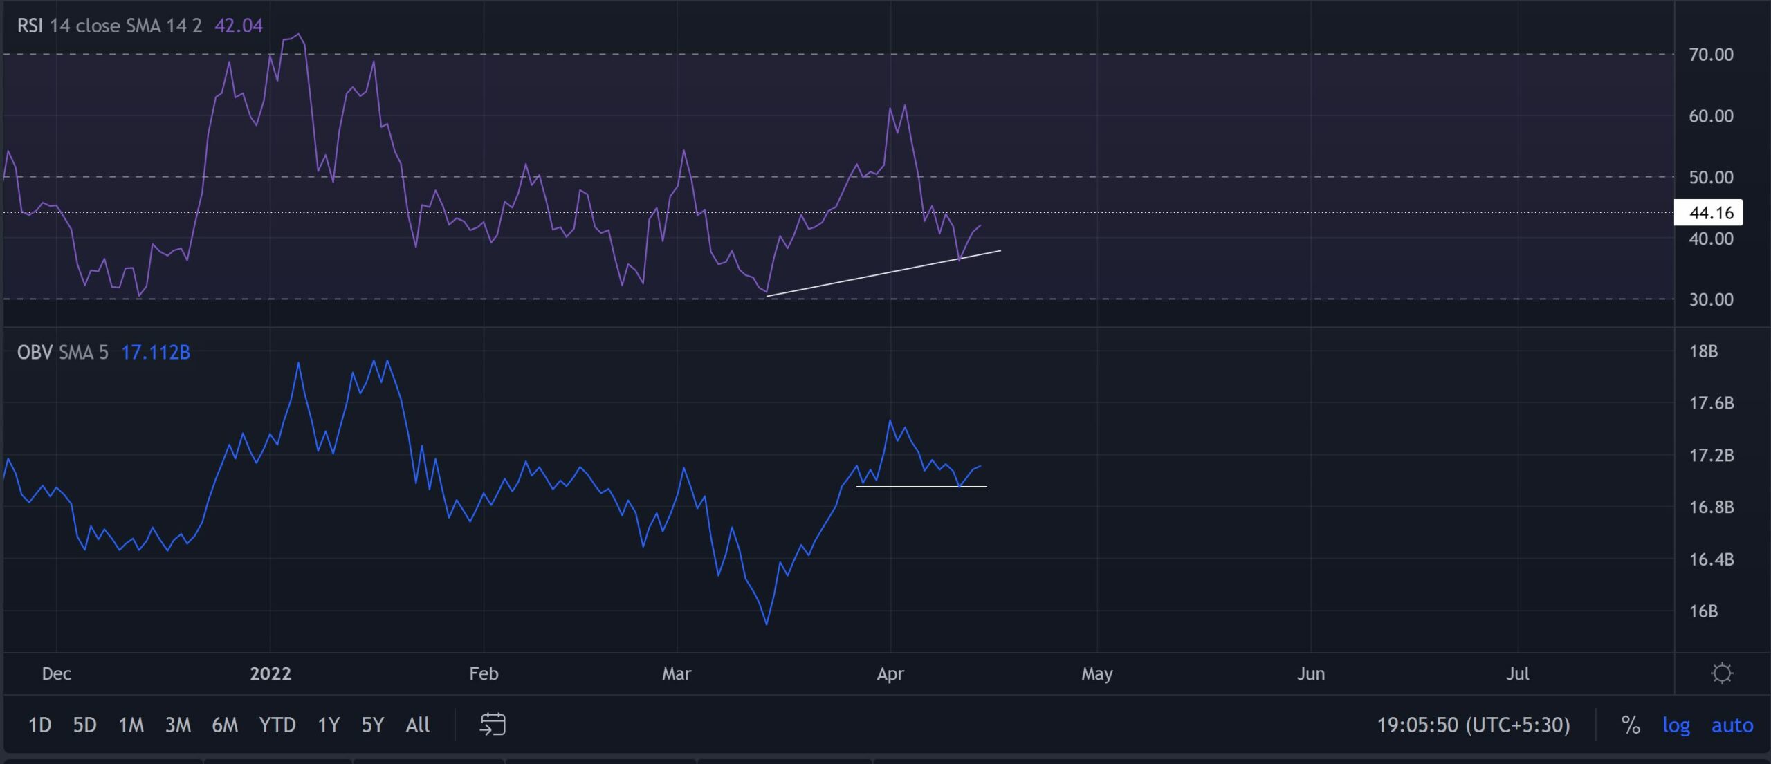
Task: Select the 3M time range
Action: (x=178, y=725)
